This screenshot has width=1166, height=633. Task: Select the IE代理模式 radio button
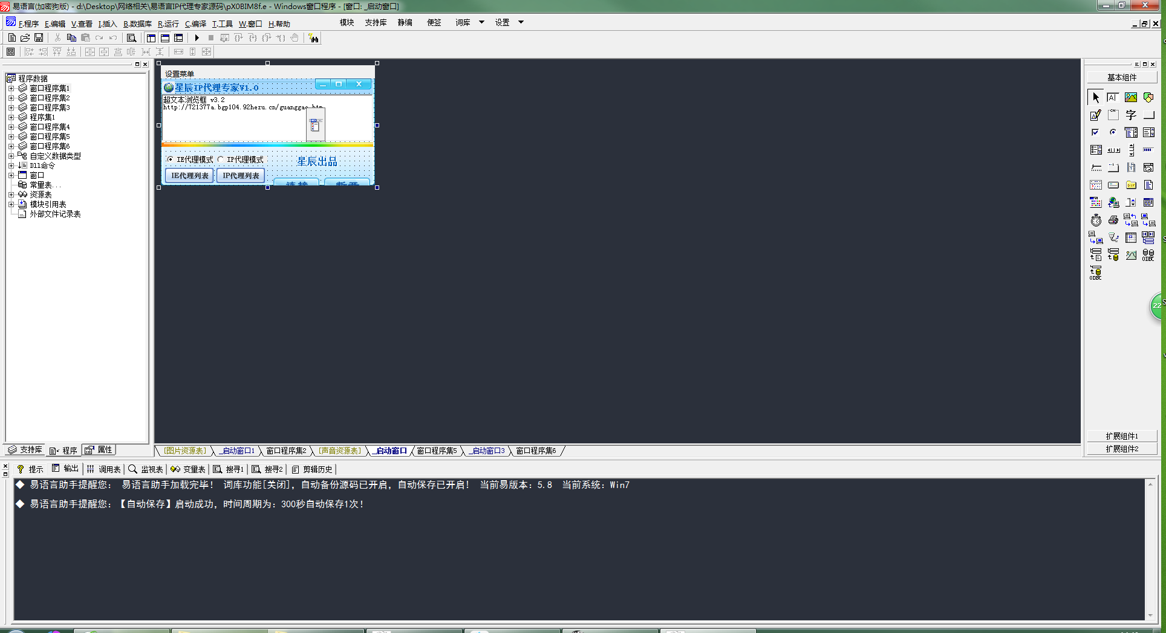pyautogui.click(x=190, y=159)
